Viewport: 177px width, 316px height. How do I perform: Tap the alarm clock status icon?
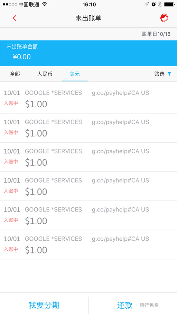pyautogui.click(x=153, y=4)
